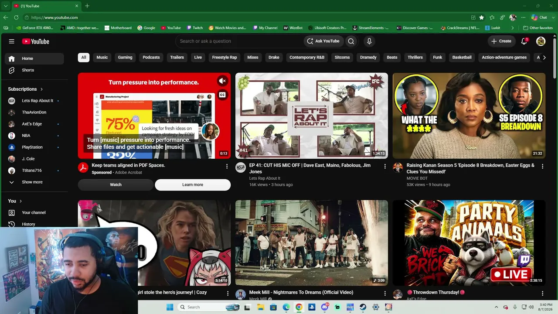Open options for EP 41 video
The width and height of the screenshot is (558, 314).
pyautogui.click(x=384, y=166)
